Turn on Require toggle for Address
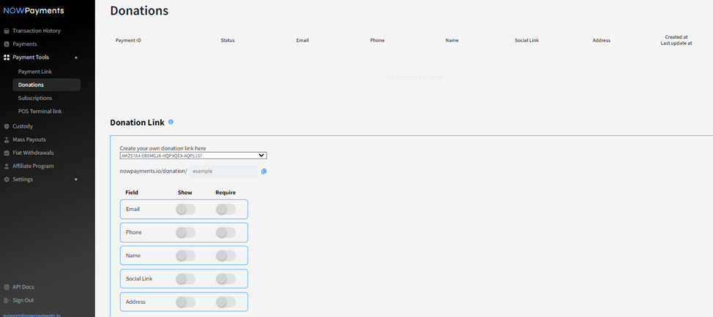This screenshot has height=317, width=713. pyautogui.click(x=225, y=302)
